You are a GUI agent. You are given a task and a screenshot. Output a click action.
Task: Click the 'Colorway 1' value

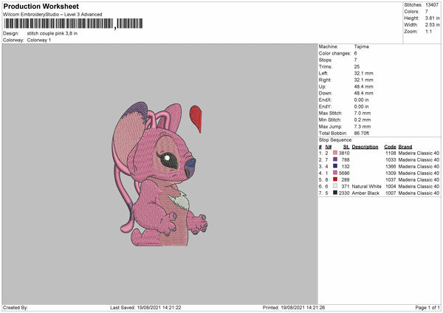click(x=39, y=40)
